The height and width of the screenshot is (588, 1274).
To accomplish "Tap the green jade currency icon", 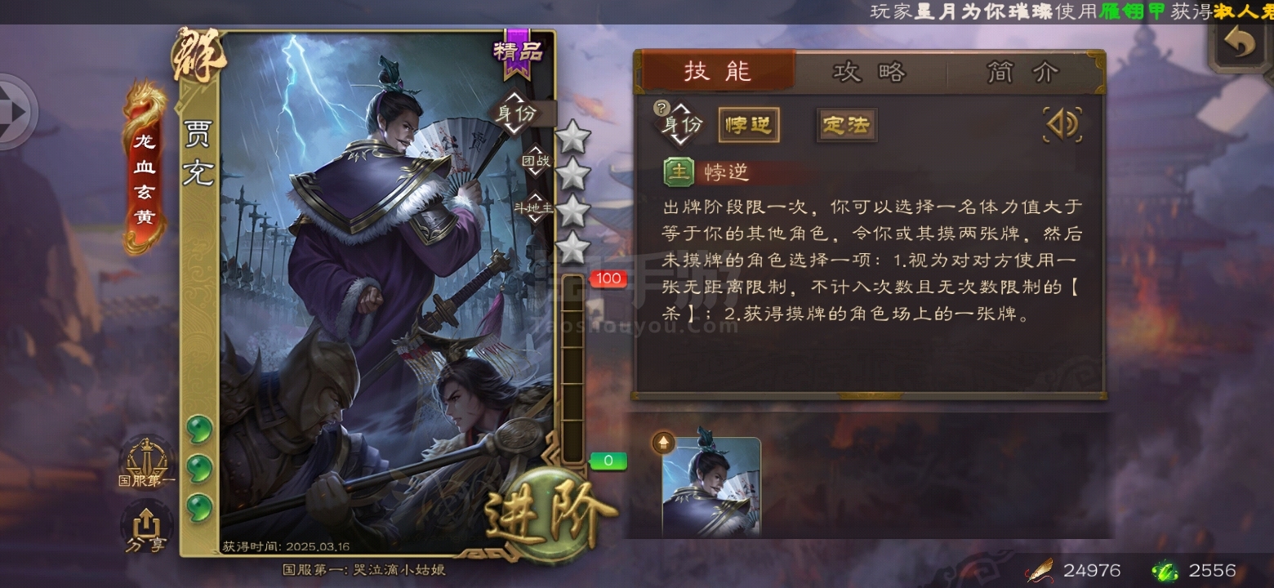I will (1165, 570).
